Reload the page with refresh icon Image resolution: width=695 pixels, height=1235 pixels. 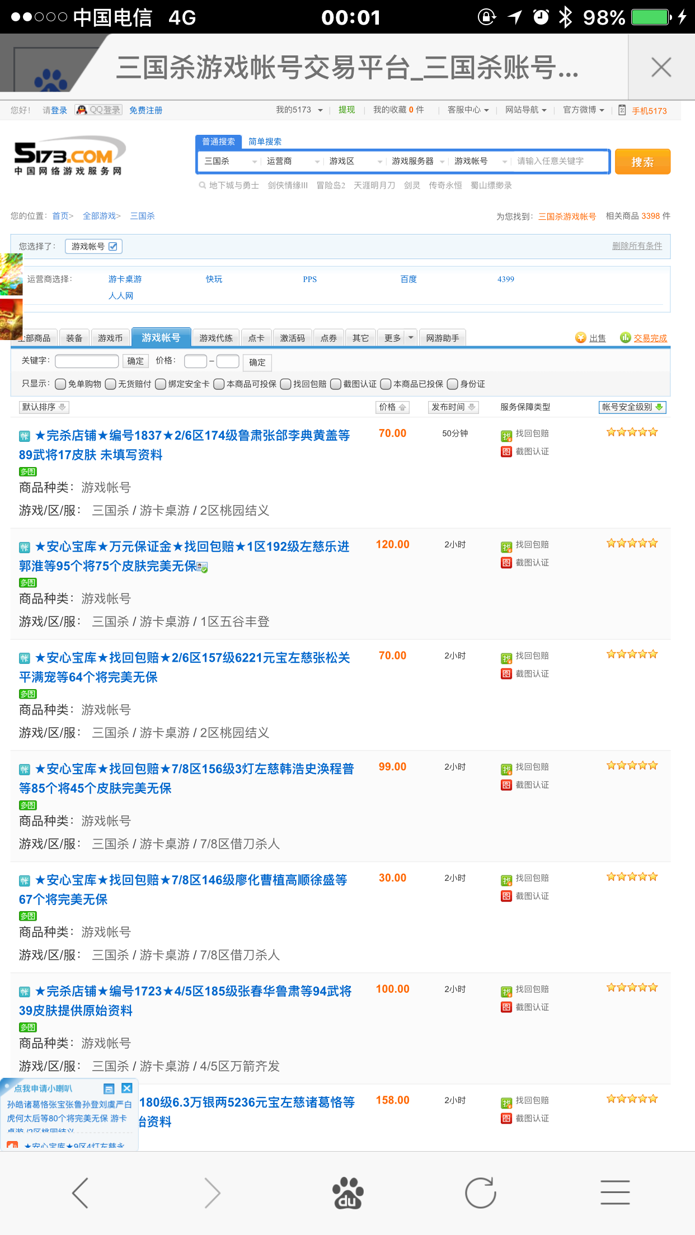pos(481,1192)
